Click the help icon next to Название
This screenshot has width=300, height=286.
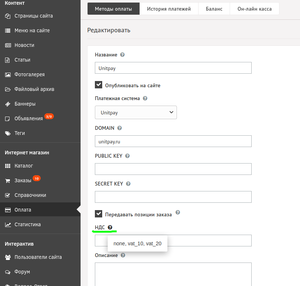click(x=122, y=55)
